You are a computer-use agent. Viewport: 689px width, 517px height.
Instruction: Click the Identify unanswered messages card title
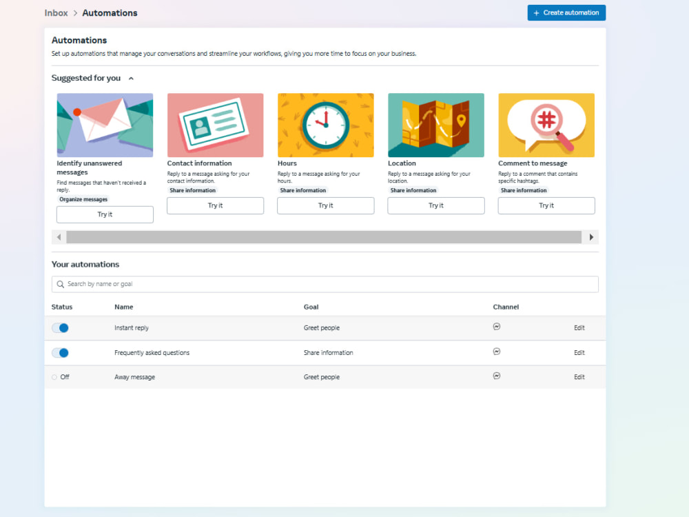(x=89, y=168)
